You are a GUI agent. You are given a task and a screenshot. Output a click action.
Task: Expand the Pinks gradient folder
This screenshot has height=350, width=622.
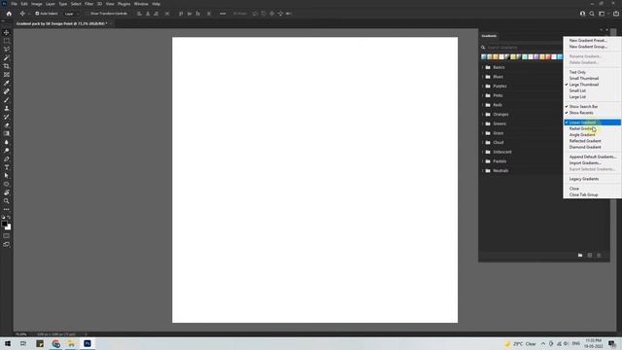pos(483,95)
